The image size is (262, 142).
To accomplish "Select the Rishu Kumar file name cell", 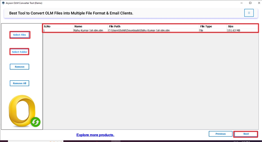I will tap(91, 31).
